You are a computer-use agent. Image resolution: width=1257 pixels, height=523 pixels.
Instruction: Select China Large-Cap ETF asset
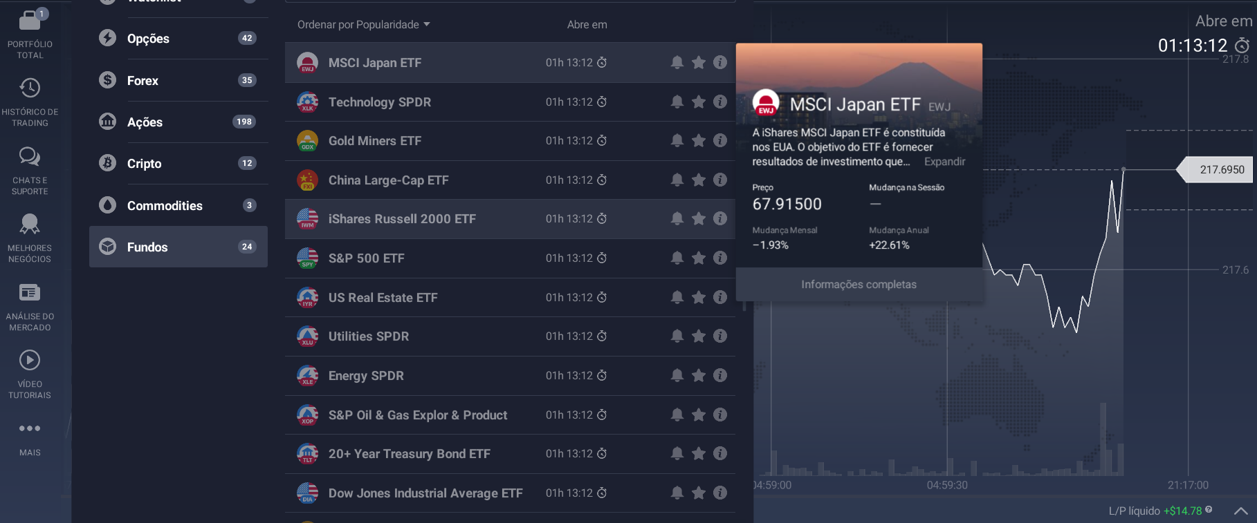pos(510,180)
